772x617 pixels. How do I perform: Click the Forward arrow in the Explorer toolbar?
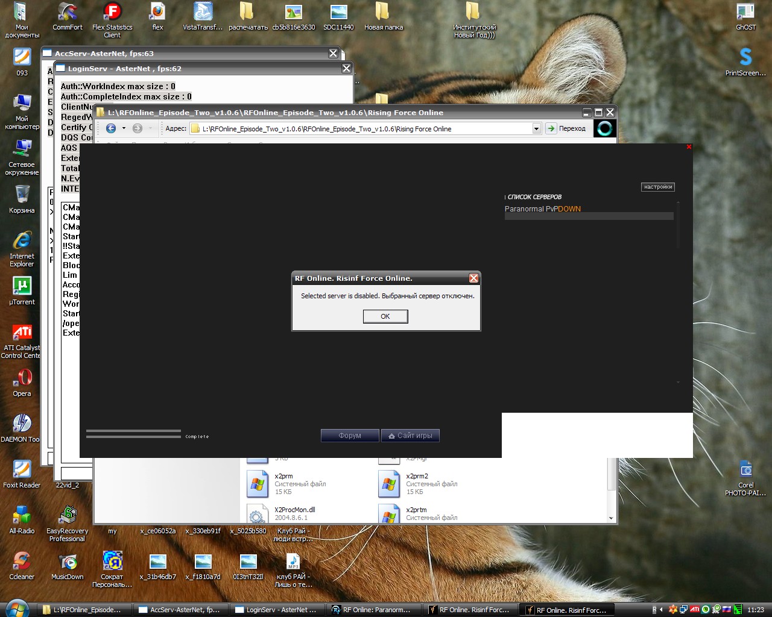click(x=138, y=128)
